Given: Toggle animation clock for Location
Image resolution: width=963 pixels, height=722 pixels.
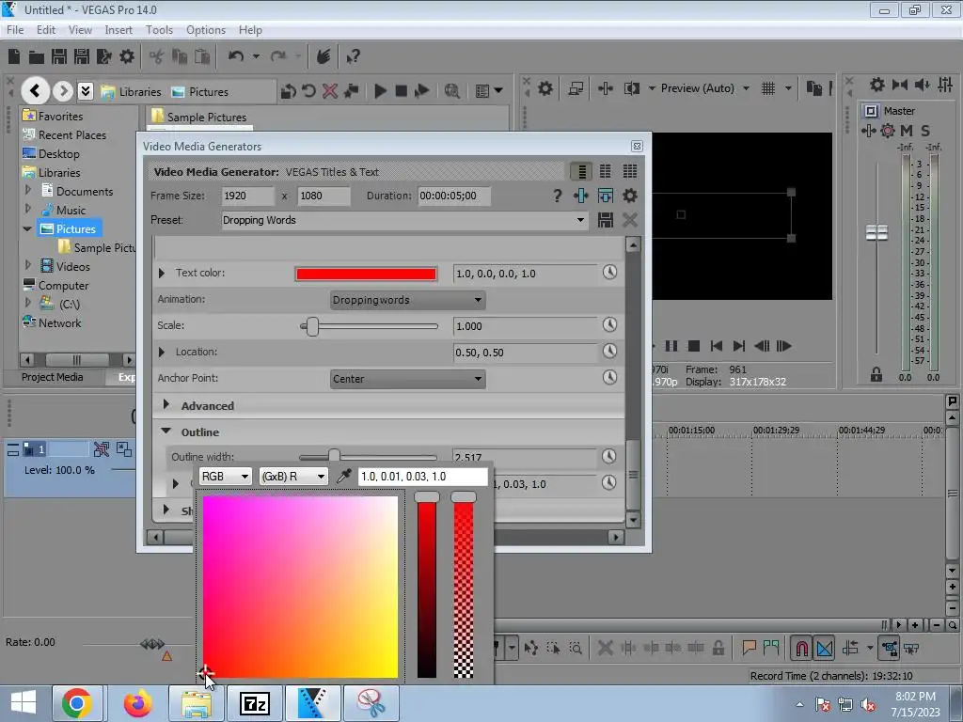Looking at the screenshot, I should (609, 352).
